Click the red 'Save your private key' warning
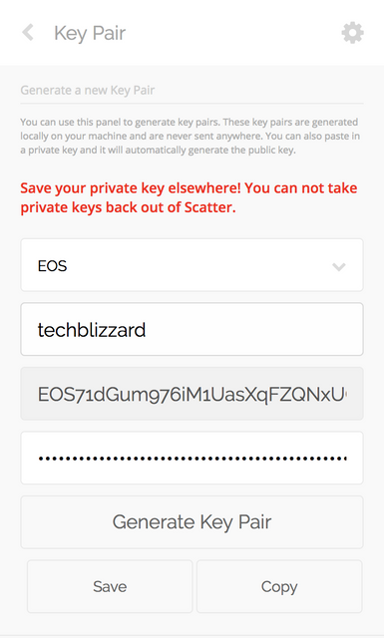Screen dimensions: 384x638 pos(189,197)
